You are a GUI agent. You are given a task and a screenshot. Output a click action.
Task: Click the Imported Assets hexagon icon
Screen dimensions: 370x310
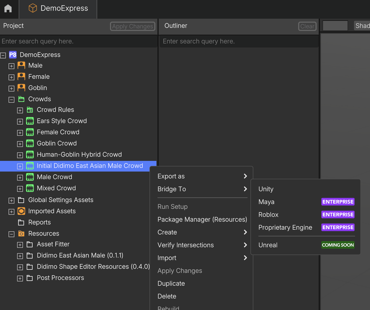pyautogui.click(x=21, y=211)
